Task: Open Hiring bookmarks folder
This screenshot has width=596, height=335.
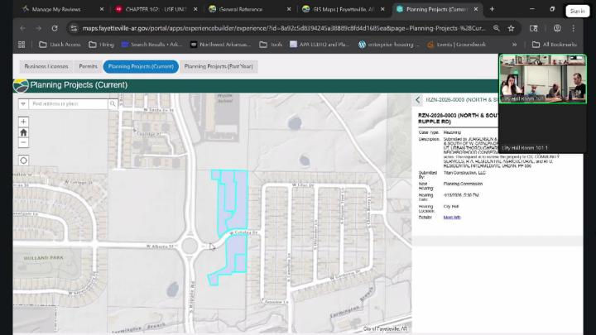Action: [101, 45]
